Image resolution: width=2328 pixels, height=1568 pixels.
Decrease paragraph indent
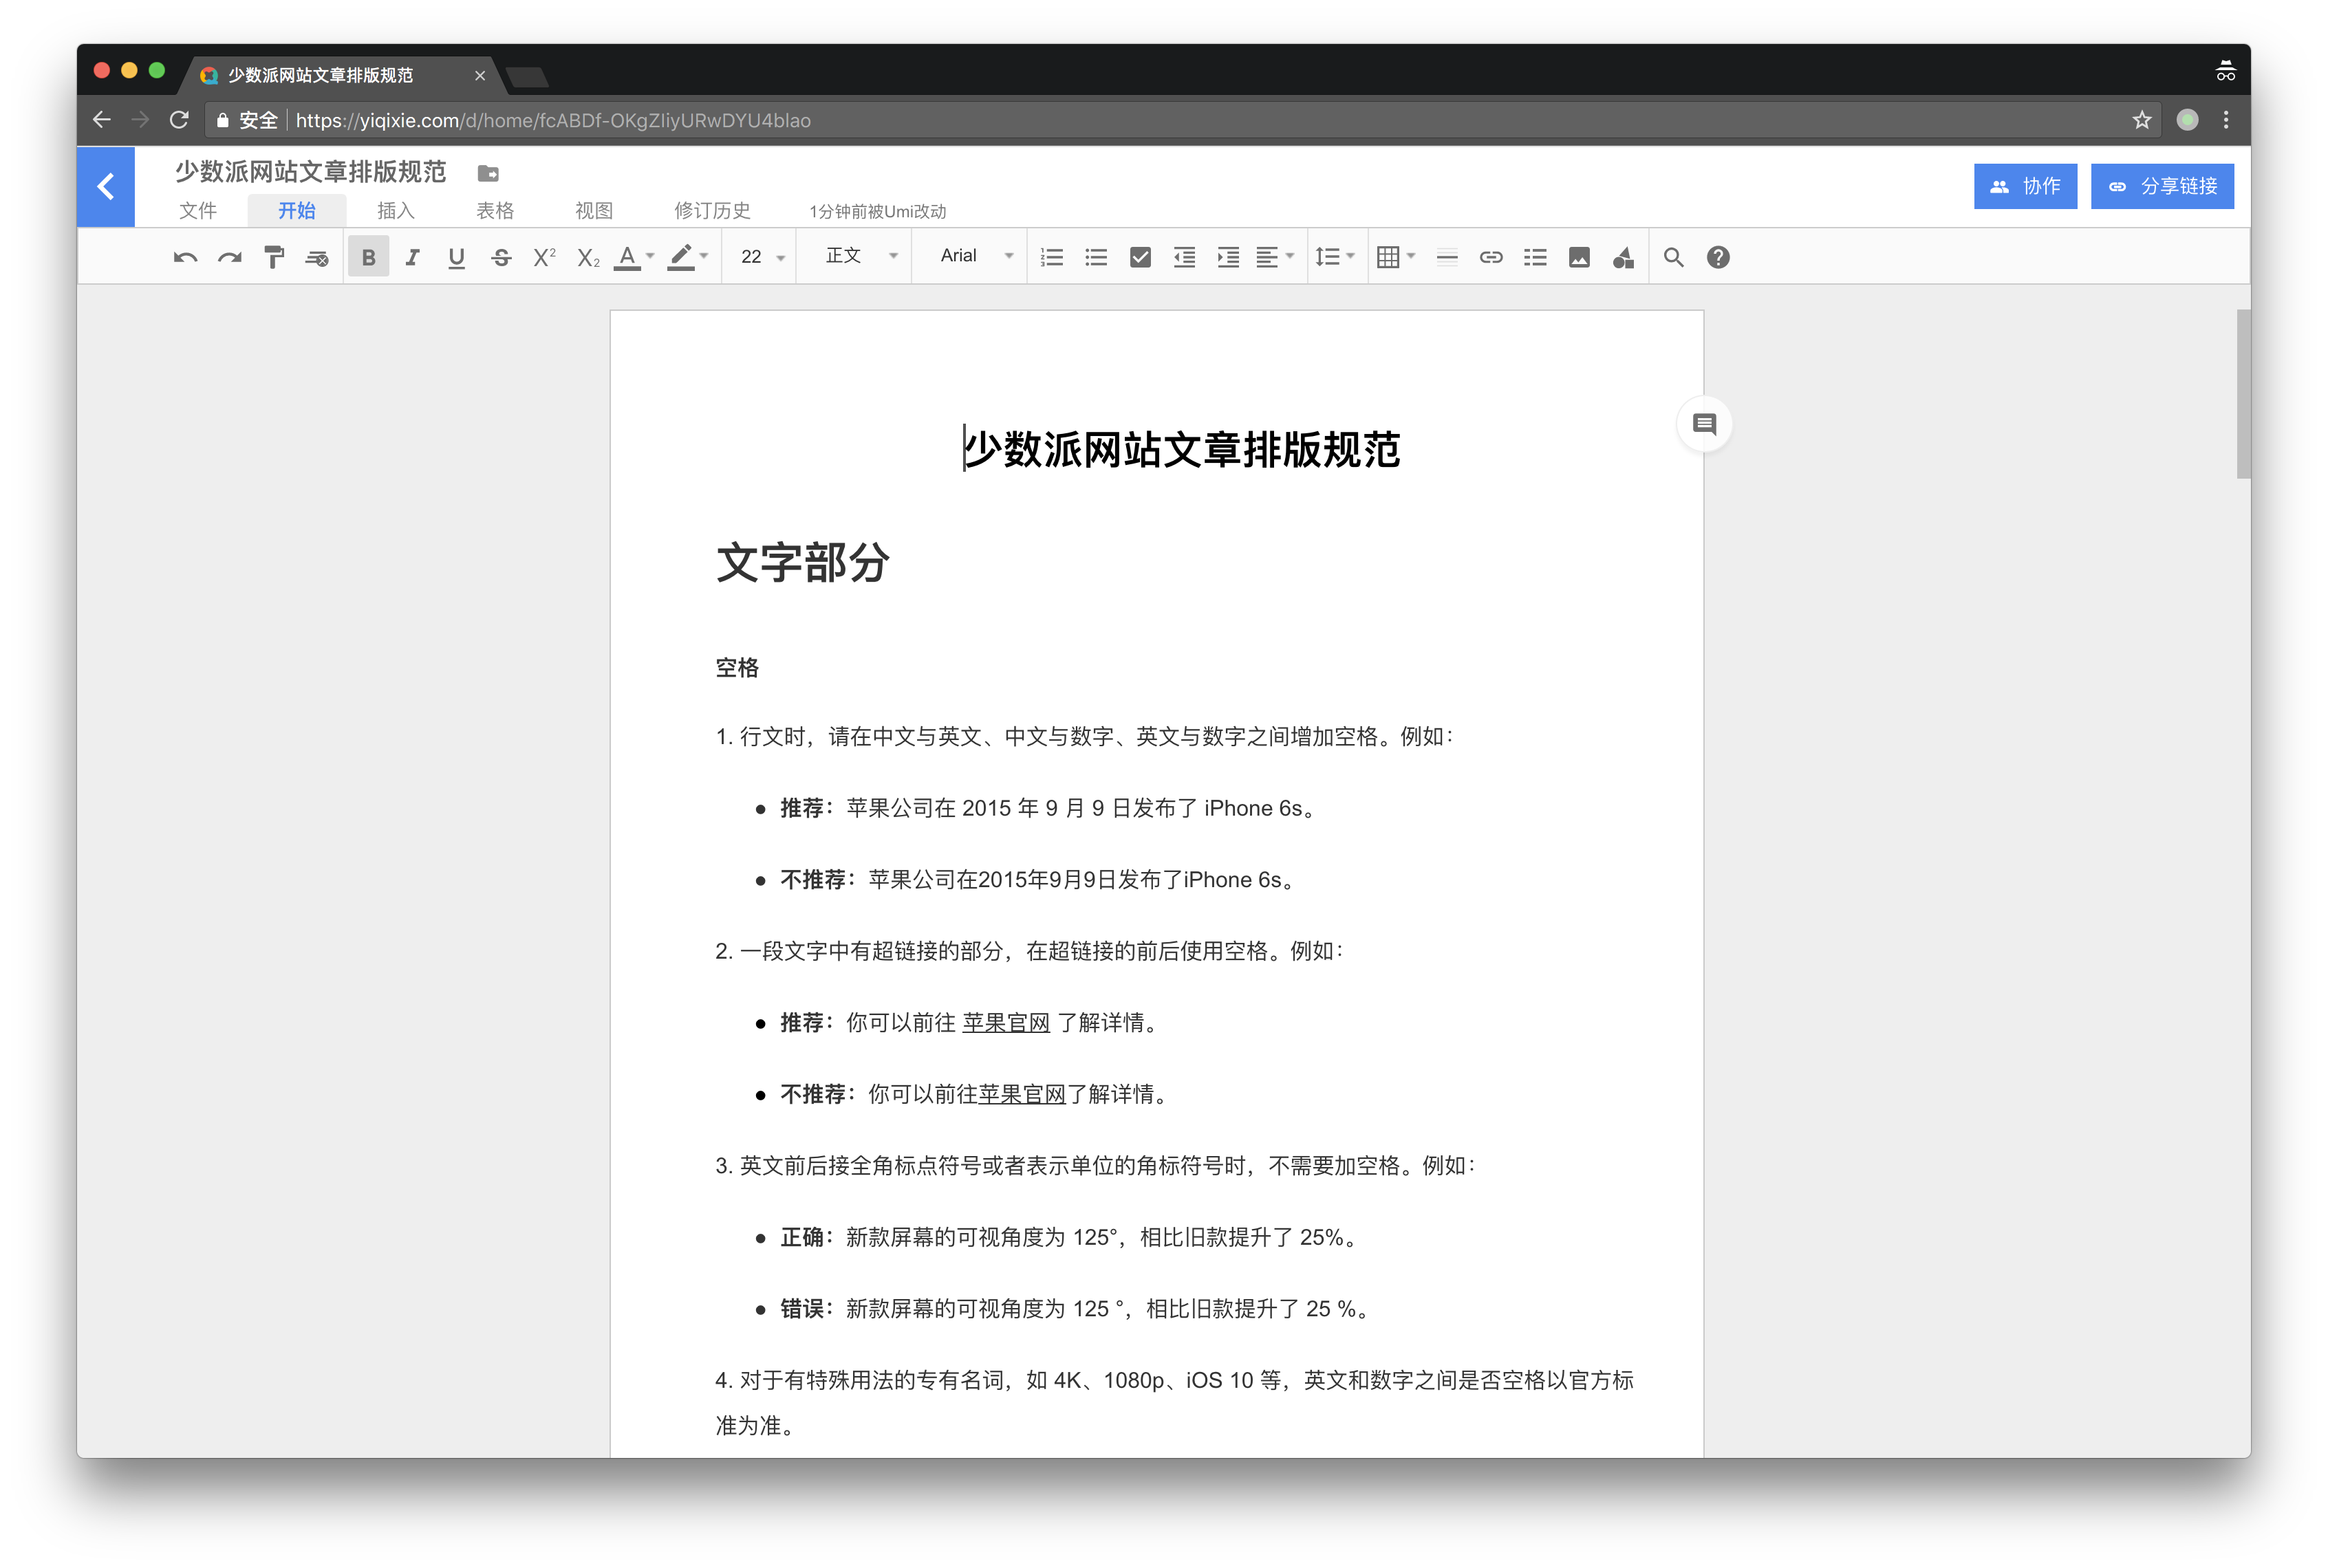pyautogui.click(x=1183, y=257)
